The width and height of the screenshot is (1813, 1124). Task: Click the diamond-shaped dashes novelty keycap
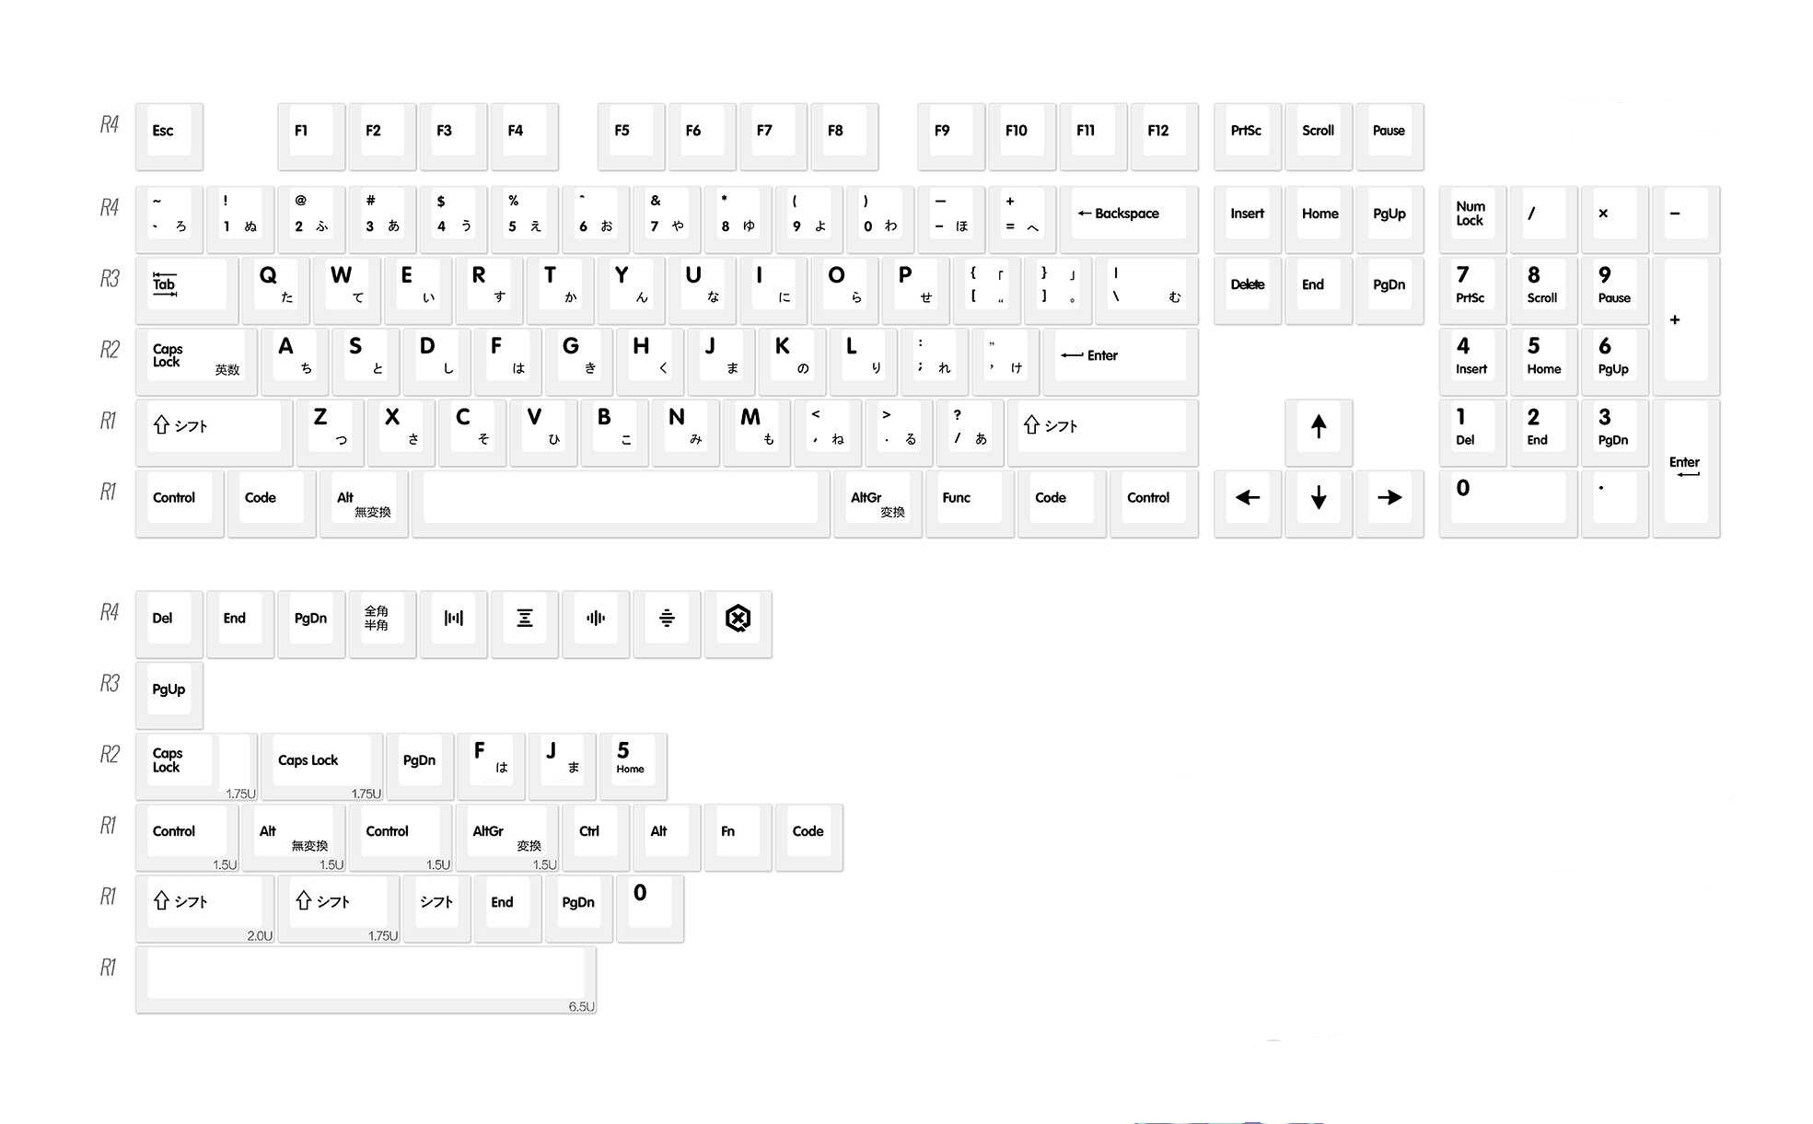[667, 621]
